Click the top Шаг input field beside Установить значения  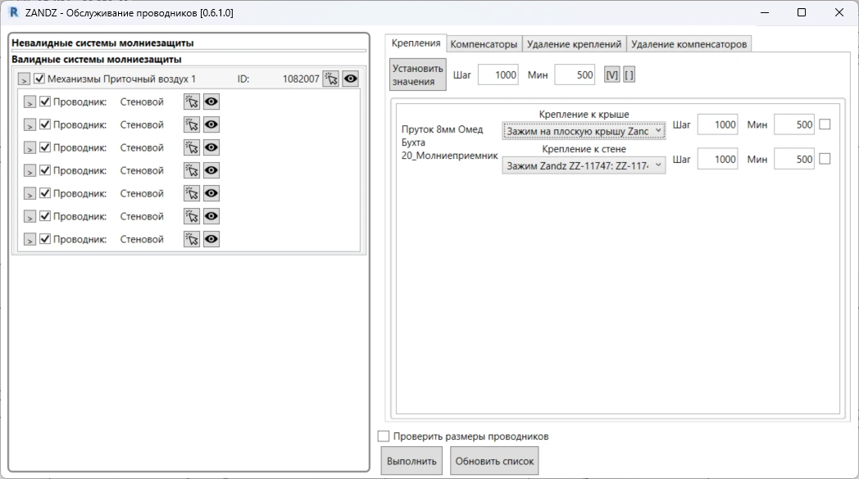point(498,75)
